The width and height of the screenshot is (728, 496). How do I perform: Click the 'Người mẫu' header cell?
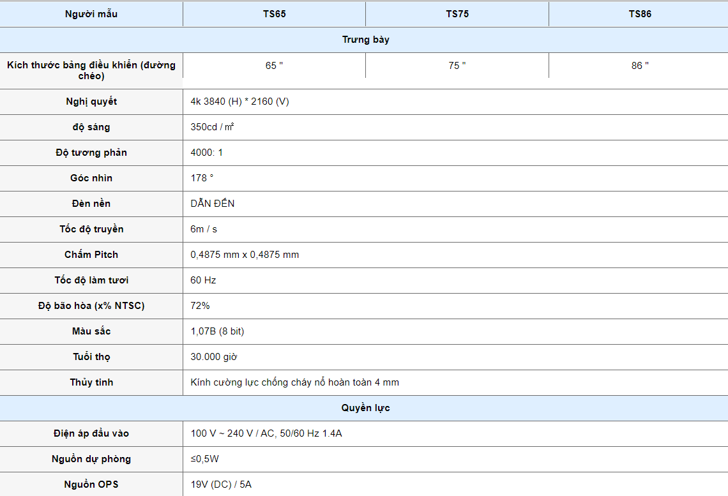pyautogui.click(x=91, y=14)
